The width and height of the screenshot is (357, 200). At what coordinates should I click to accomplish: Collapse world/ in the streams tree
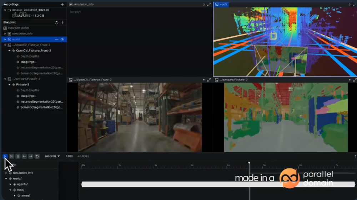pos(6,179)
